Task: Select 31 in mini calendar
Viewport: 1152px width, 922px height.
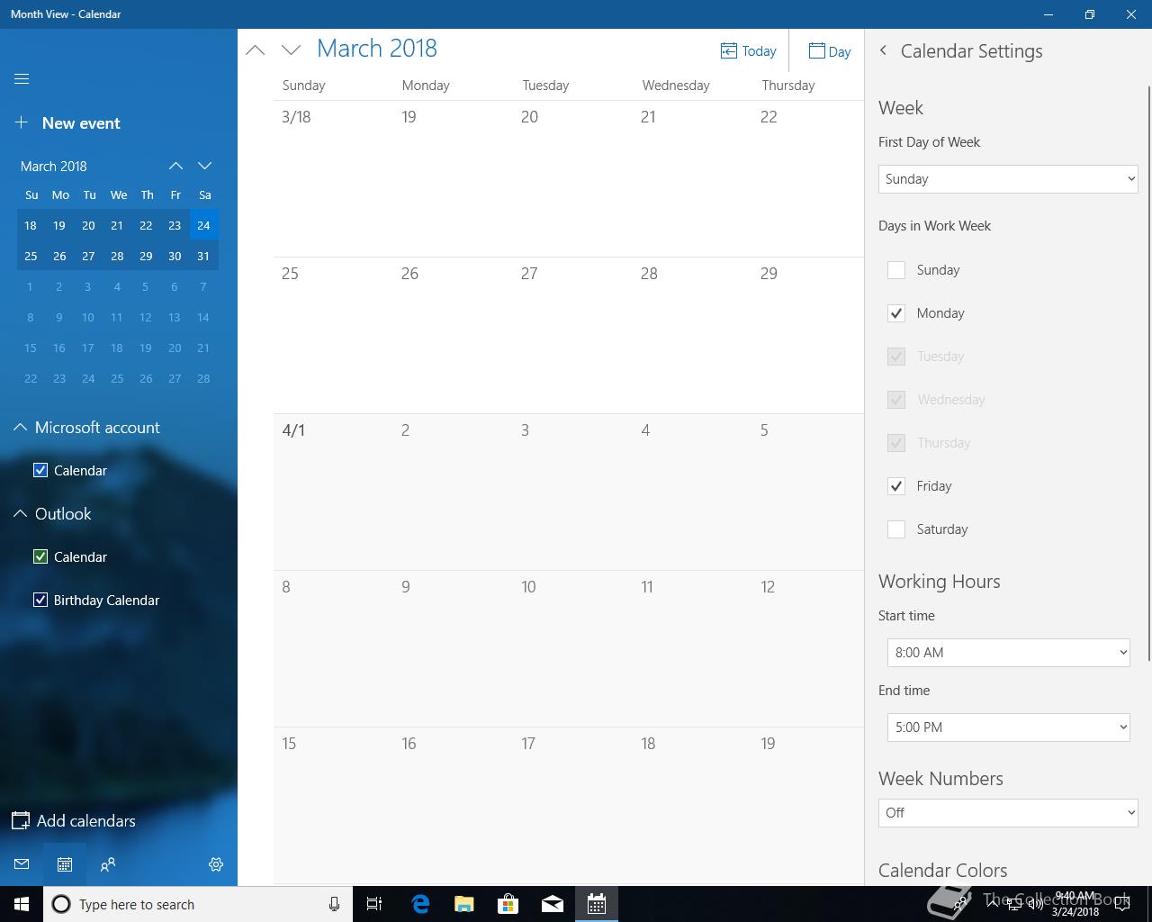Action: coord(203,256)
